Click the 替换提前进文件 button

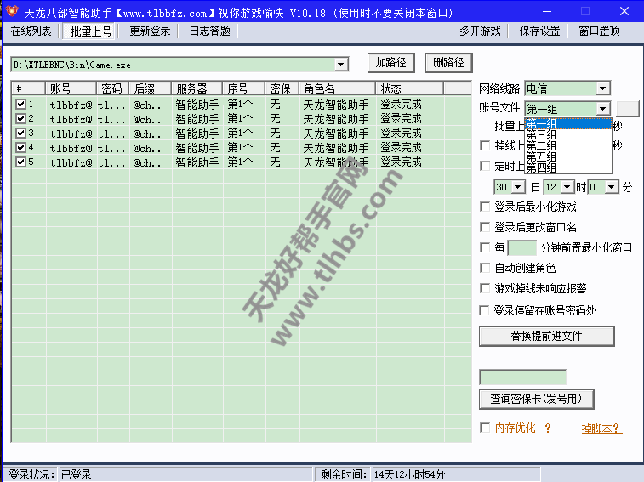click(547, 337)
